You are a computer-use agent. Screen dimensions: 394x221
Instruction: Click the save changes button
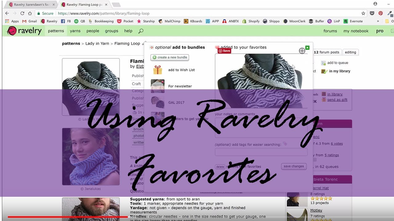(x=294, y=166)
